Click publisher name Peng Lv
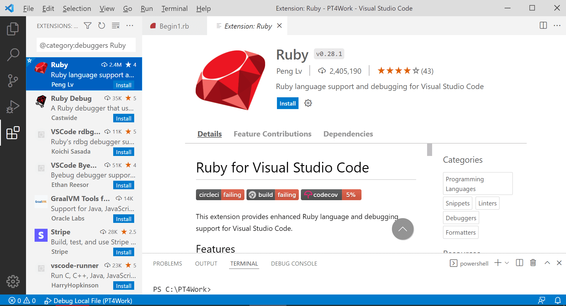 pos(289,71)
